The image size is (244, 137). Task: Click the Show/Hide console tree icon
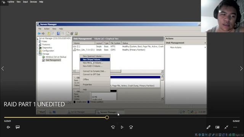[x=53, y=33]
